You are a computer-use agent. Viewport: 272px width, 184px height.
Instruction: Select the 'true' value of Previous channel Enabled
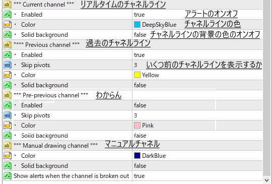click(140, 55)
